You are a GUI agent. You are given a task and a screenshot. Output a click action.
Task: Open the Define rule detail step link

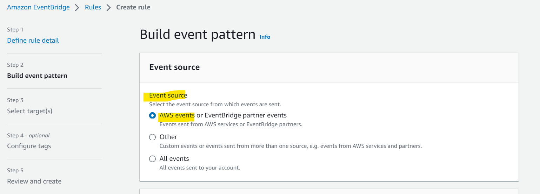point(33,41)
